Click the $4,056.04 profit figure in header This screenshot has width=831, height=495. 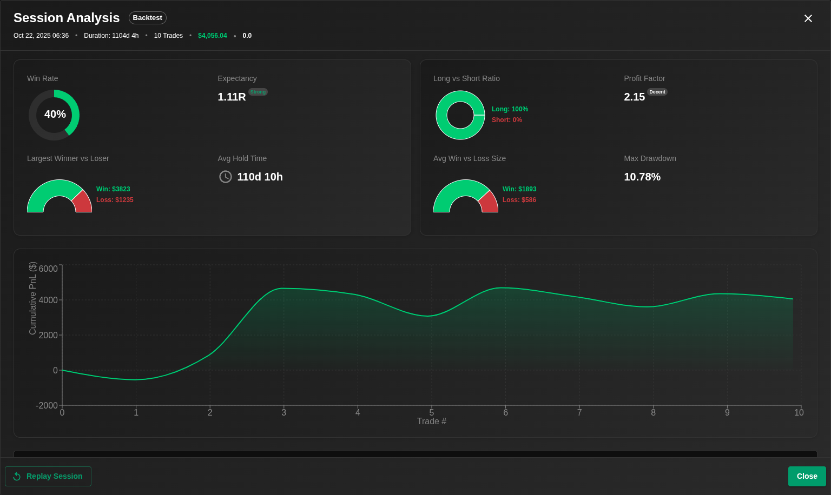213,36
